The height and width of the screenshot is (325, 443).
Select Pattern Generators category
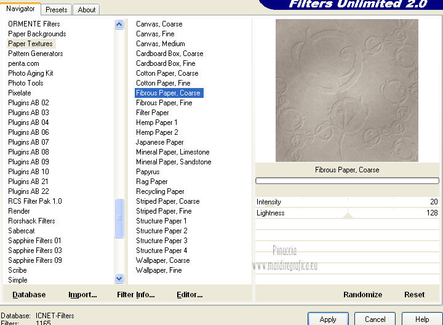(x=35, y=54)
